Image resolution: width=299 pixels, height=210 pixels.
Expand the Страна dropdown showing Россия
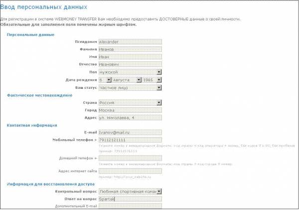130,103
